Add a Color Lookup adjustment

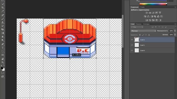click(162, 16)
